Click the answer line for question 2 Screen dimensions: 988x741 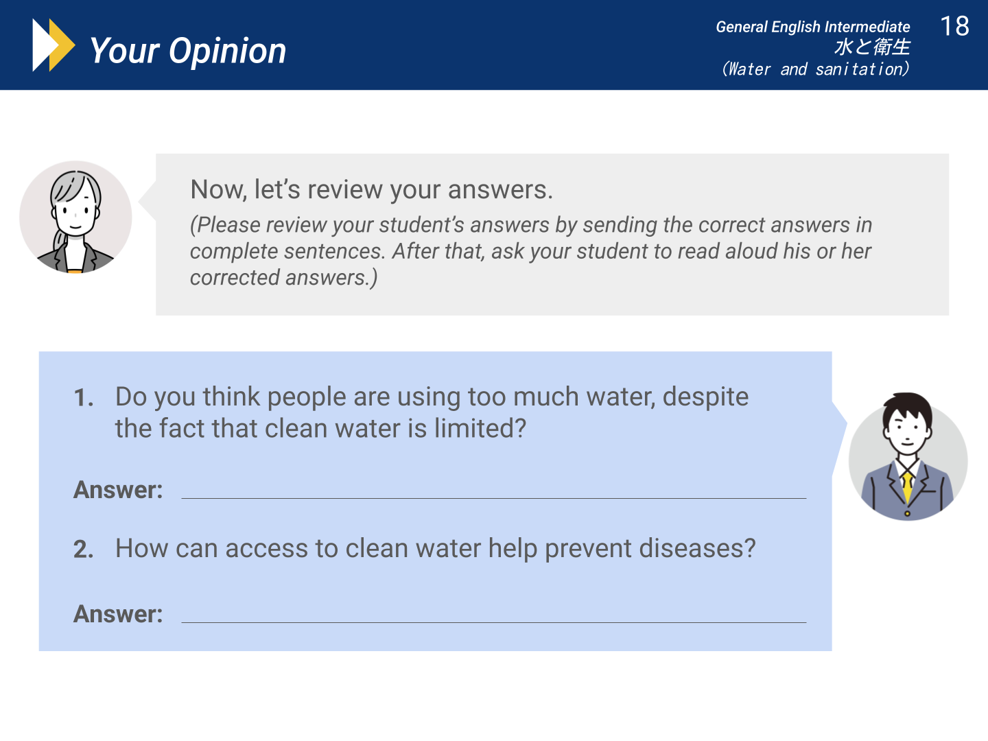pyautogui.click(x=493, y=622)
